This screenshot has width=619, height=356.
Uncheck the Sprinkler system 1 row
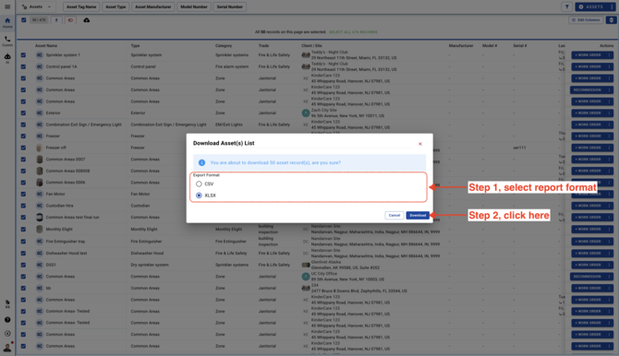[23, 55]
